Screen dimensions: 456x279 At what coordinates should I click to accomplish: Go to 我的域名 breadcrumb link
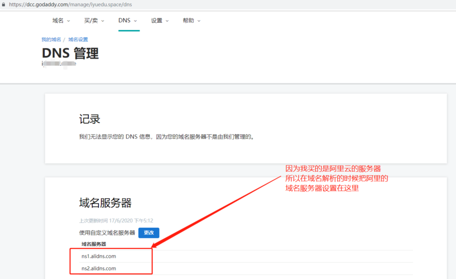(51, 40)
